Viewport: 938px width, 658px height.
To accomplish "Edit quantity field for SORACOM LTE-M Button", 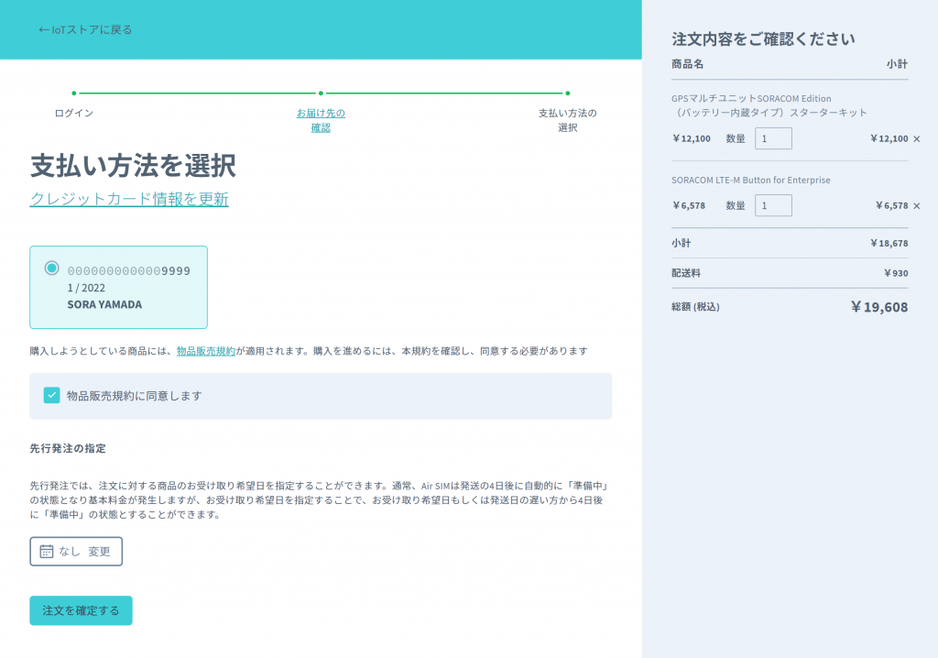I will coord(773,205).
